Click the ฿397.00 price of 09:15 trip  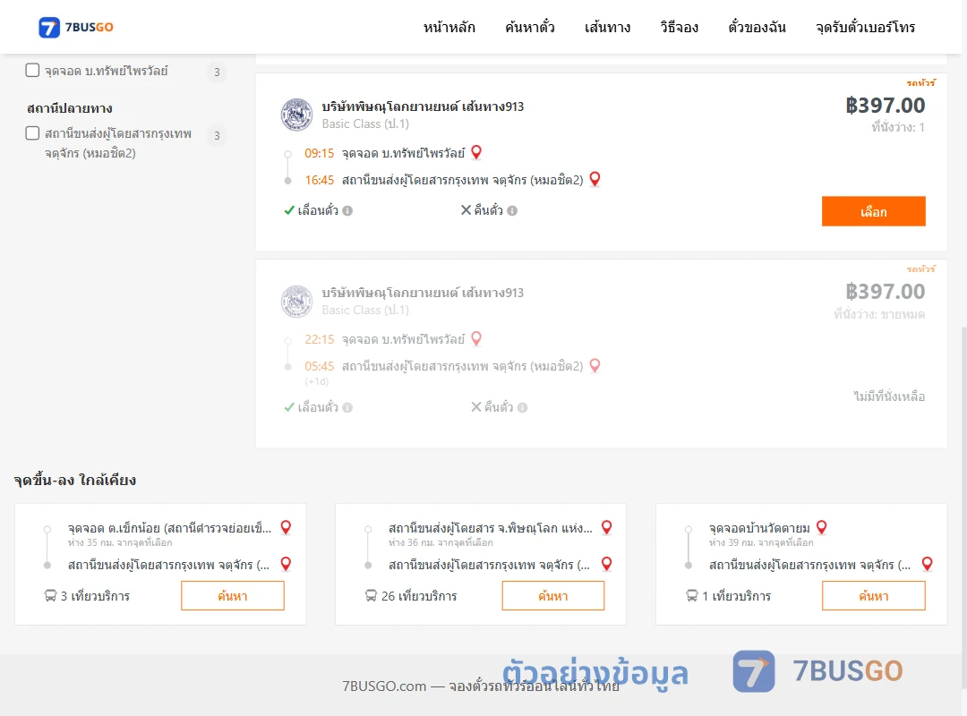click(885, 106)
